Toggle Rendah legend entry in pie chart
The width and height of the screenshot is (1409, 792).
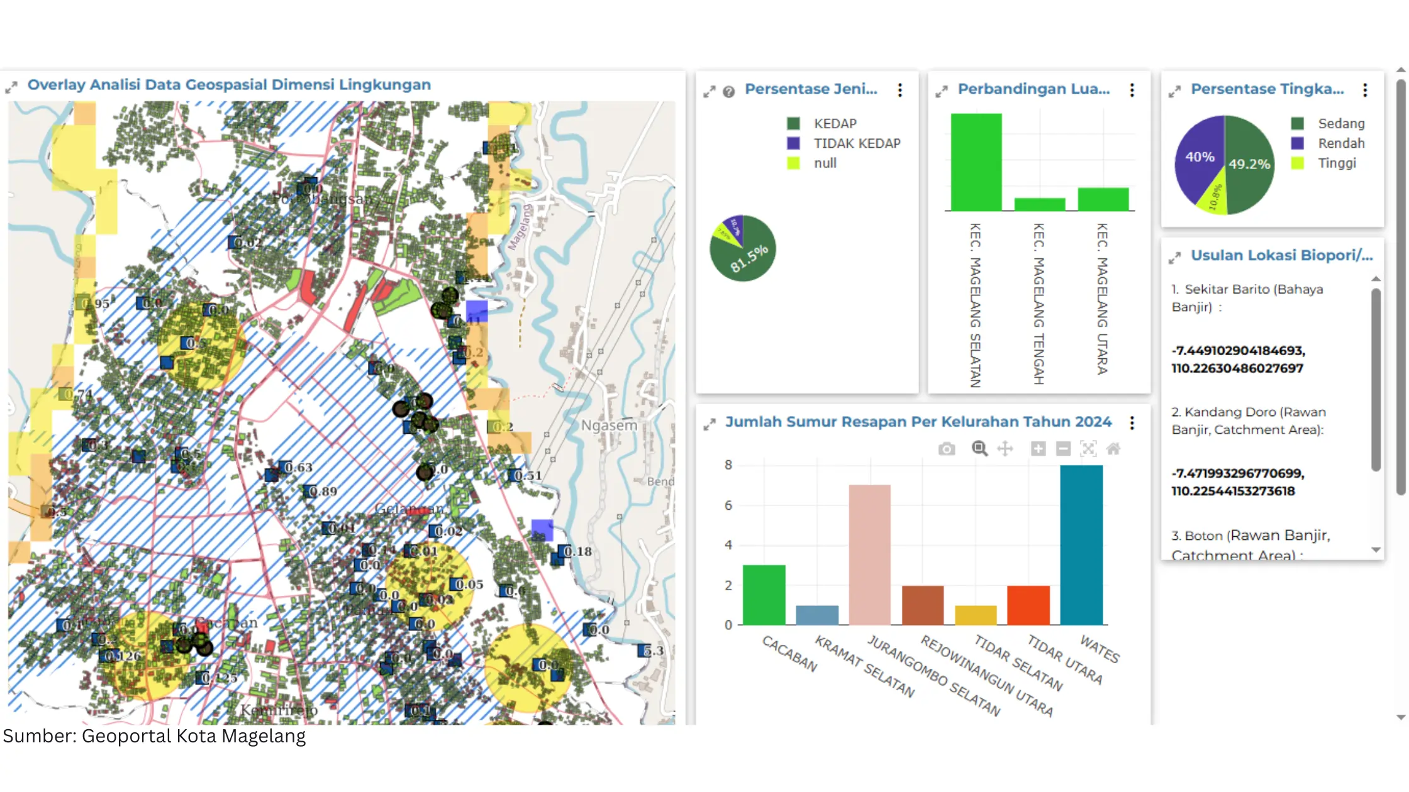click(1340, 143)
